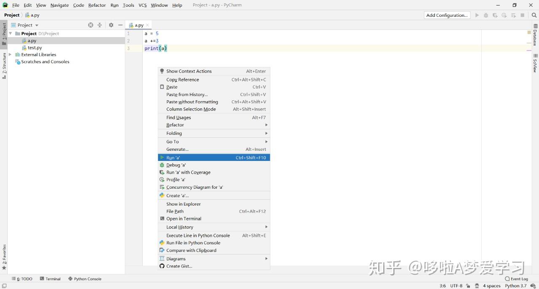Click the collapse all icon in Project panel
Image resolution: width=539 pixels, height=289 pixels.
pos(100,25)
